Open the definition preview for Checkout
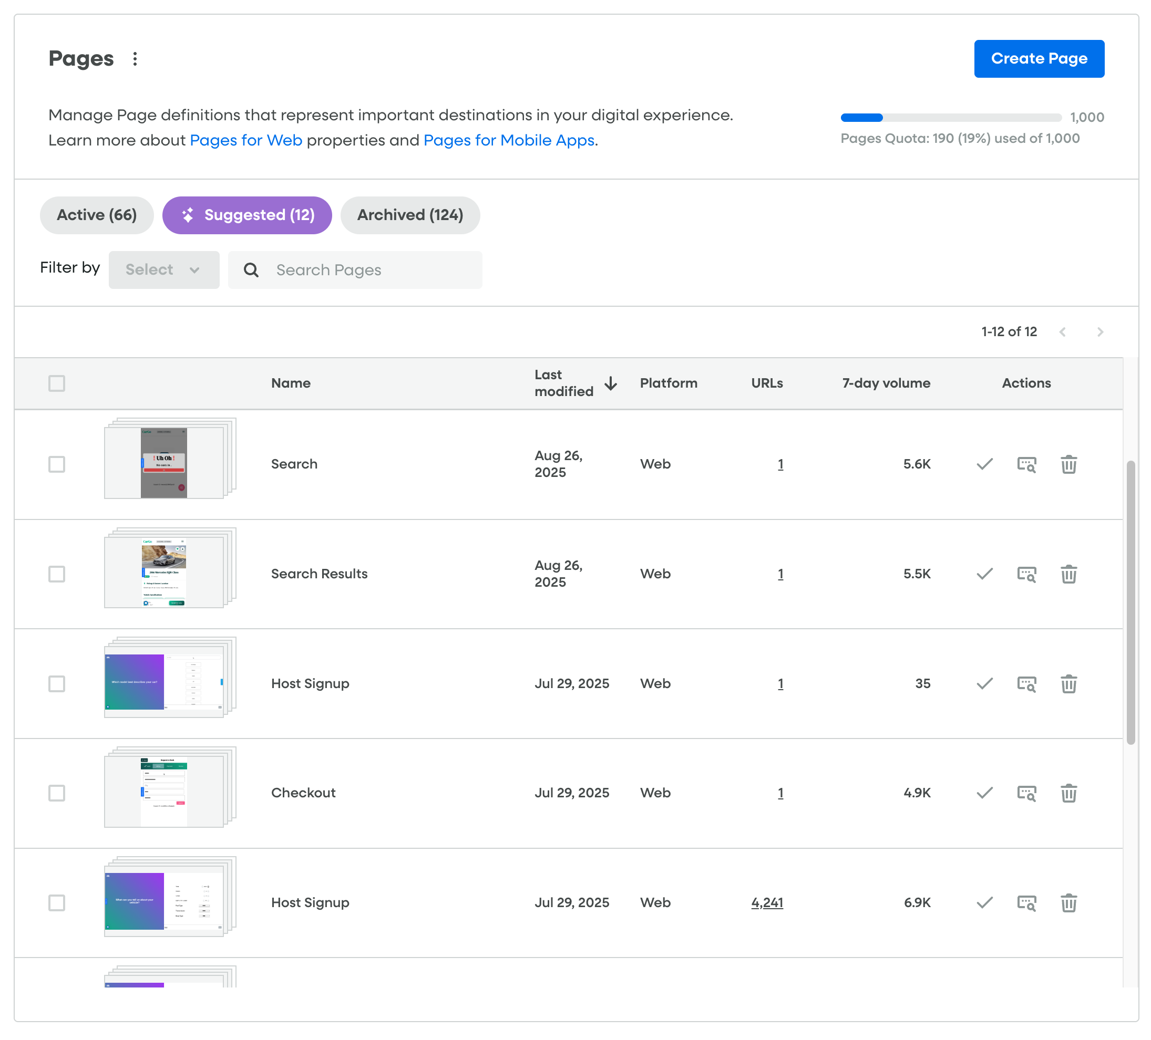 pos(1026,793)
